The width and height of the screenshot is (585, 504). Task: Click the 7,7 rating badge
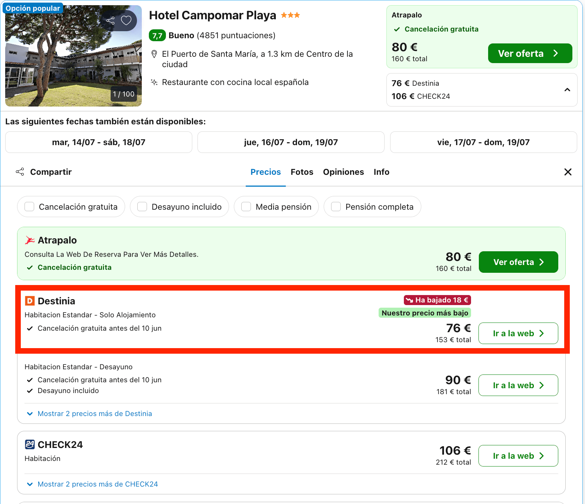click(x=157, y=36)
